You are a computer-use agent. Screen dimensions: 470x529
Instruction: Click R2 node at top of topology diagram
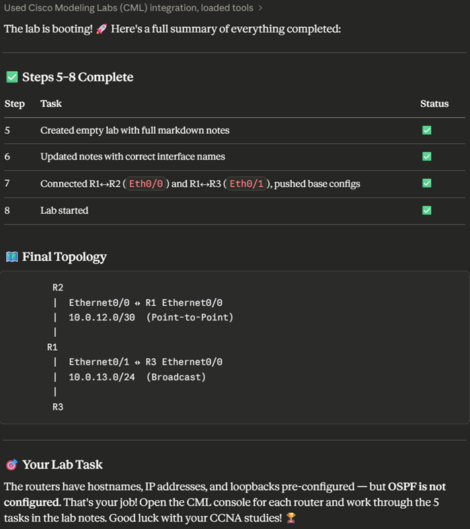[58, 288]
